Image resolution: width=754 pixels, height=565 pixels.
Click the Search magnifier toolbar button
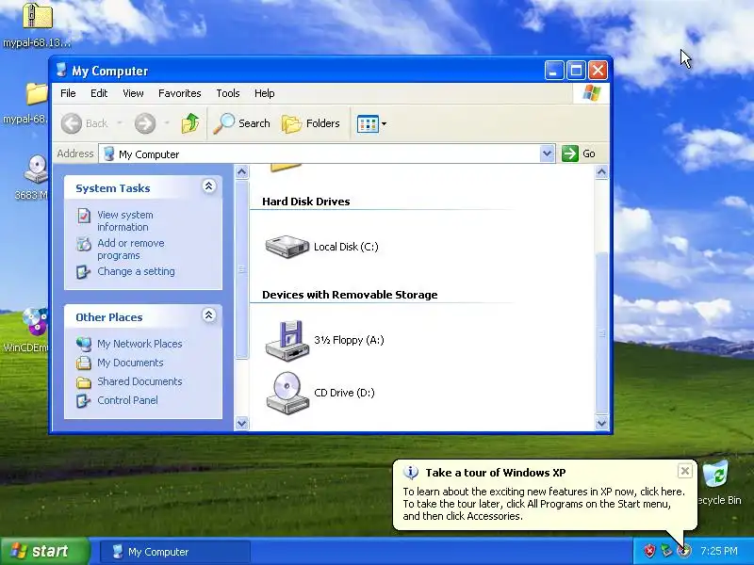pos(241,123)
